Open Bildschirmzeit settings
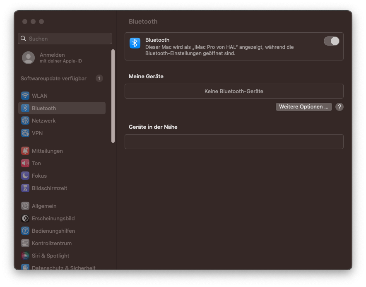Image resolution: width=366 pixels, height=287 pixels. [x=62, y=188]
